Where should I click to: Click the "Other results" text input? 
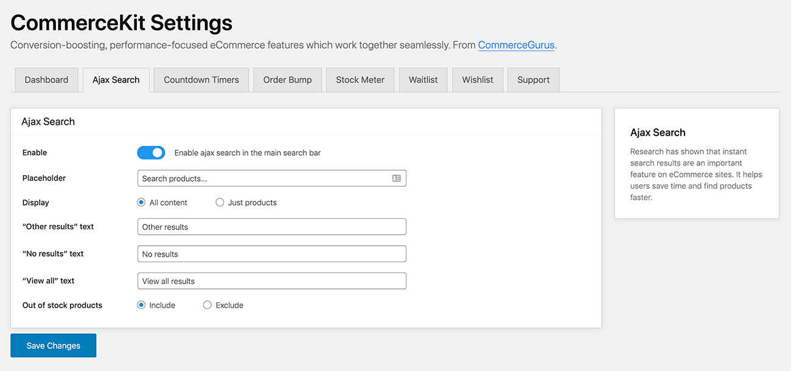(272, 227)
